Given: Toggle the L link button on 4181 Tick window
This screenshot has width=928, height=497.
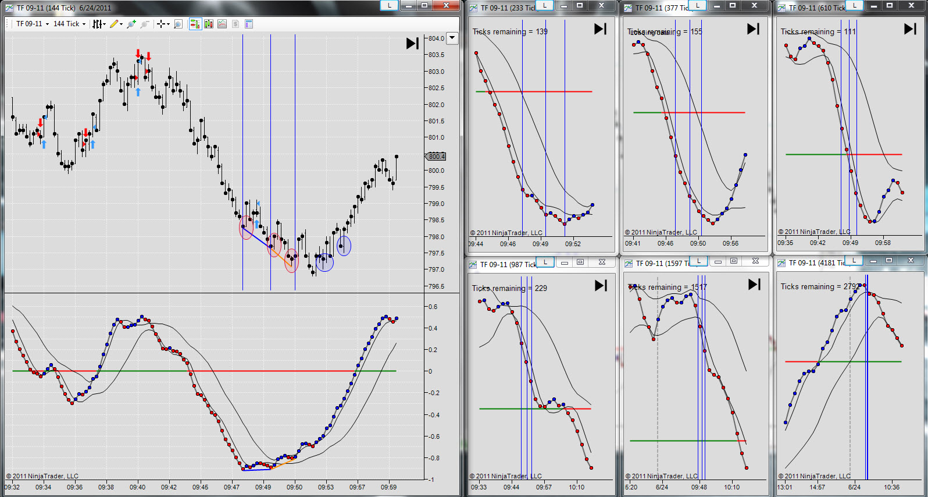Looking at the screenshot, I should click(854, 260).
